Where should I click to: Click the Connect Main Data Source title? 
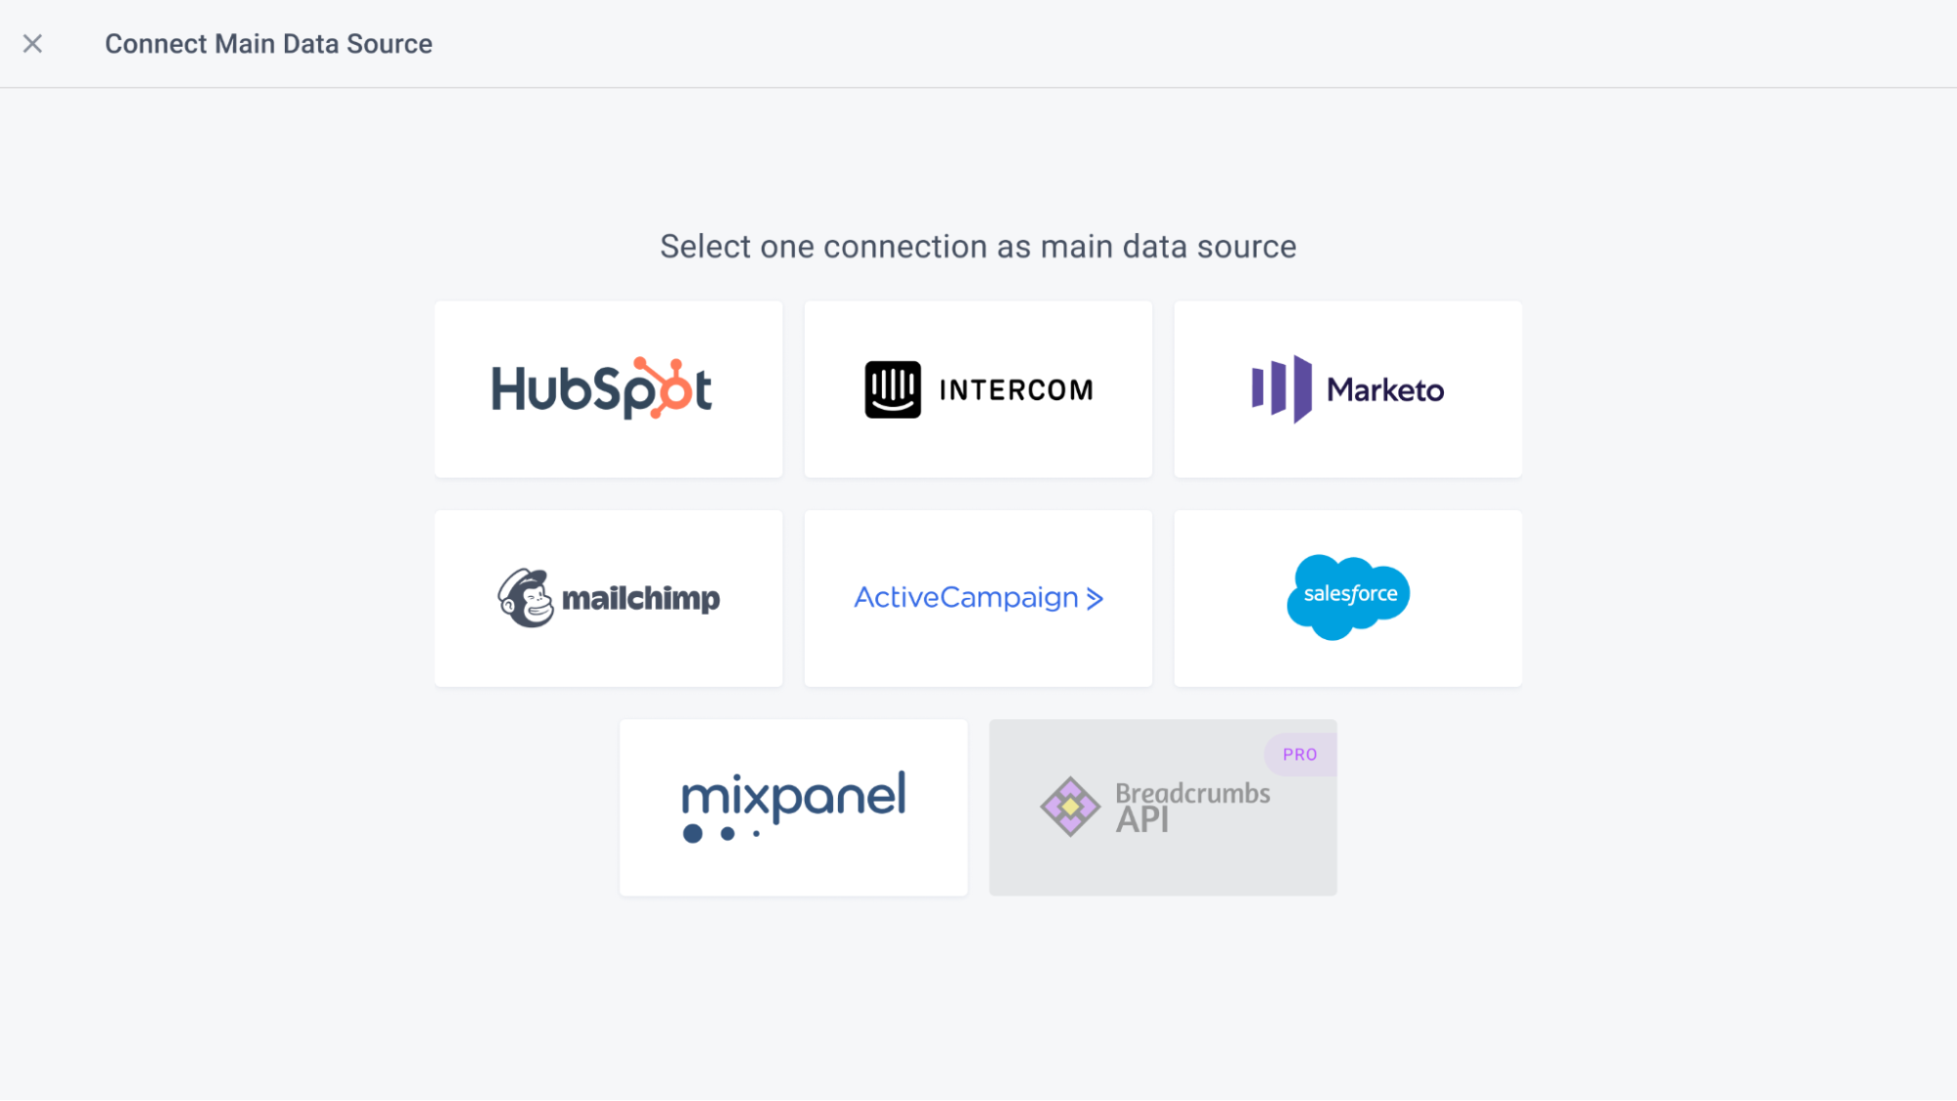point(268,44)
